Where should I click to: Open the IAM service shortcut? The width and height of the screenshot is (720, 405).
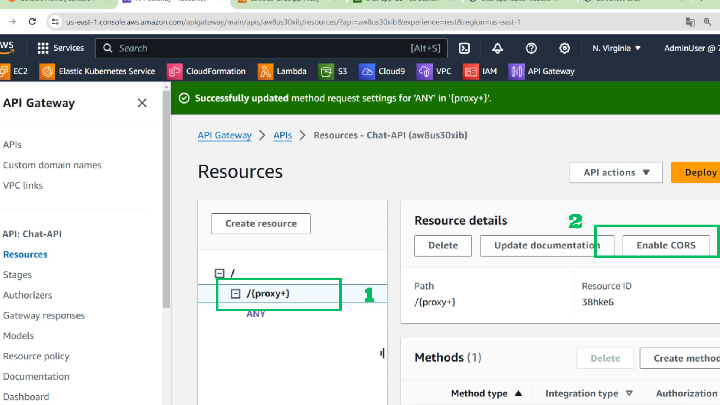point(480,71)
